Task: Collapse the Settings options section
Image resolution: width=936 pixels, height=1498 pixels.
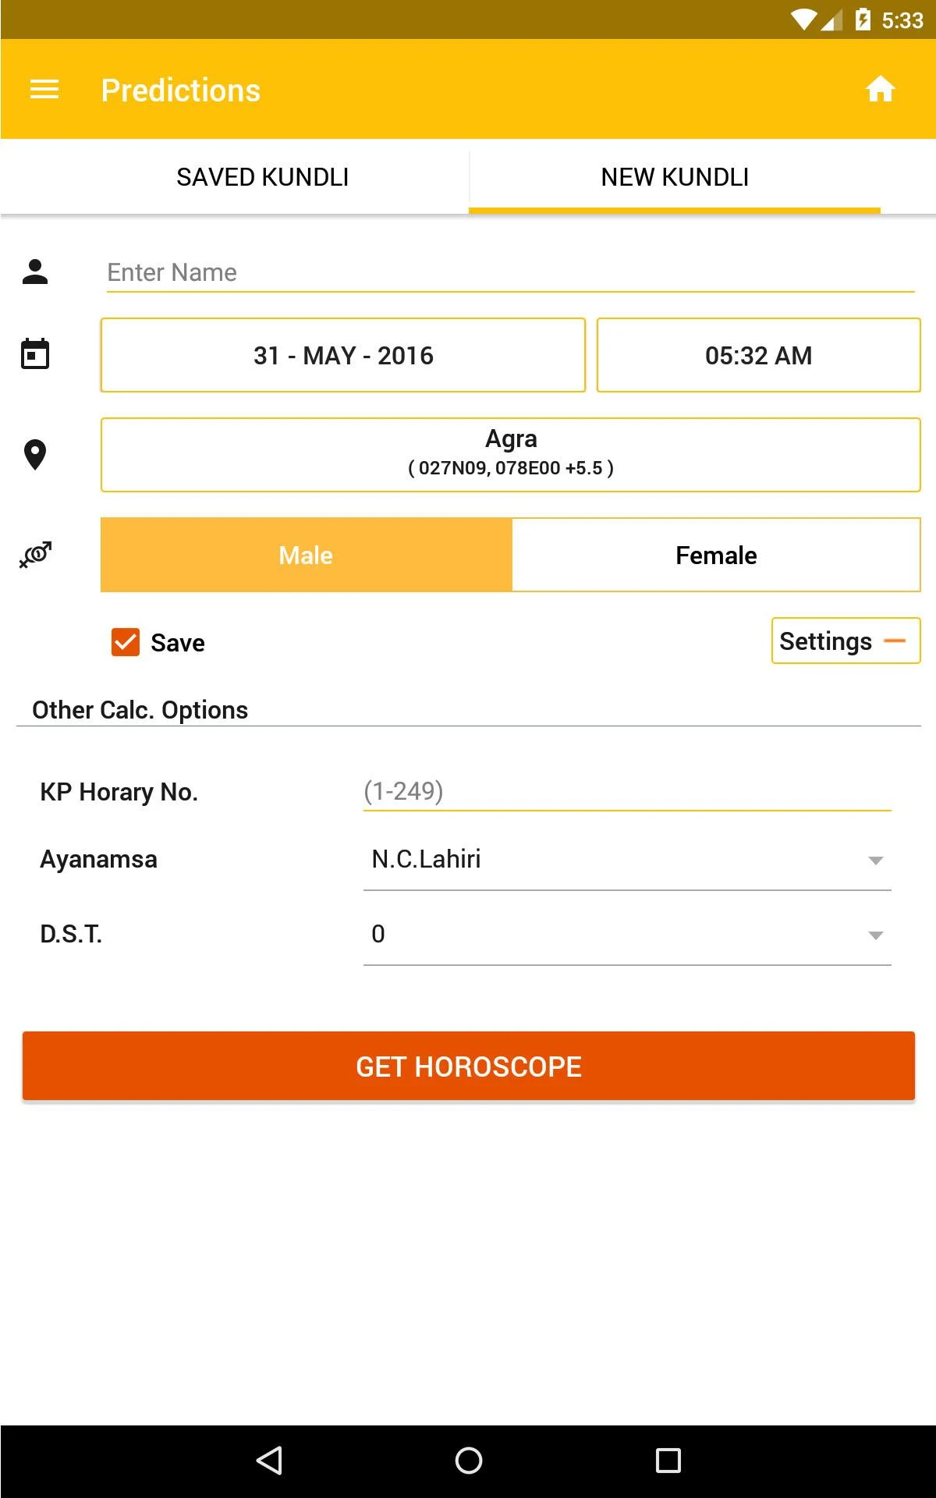Action: [846, 641]
